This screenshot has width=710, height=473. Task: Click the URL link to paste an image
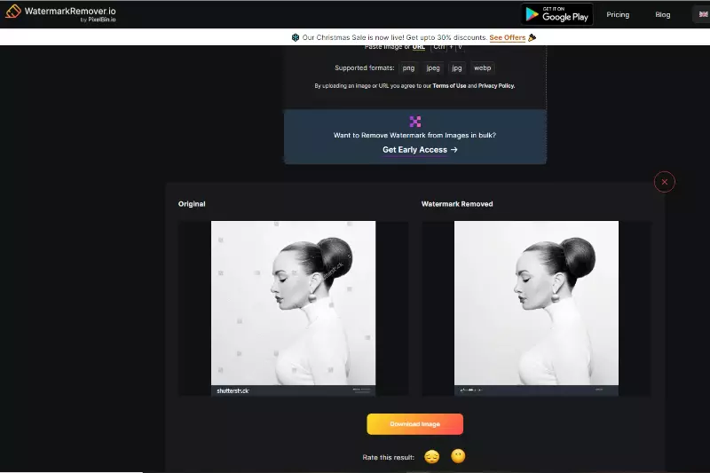coord(419,47)
